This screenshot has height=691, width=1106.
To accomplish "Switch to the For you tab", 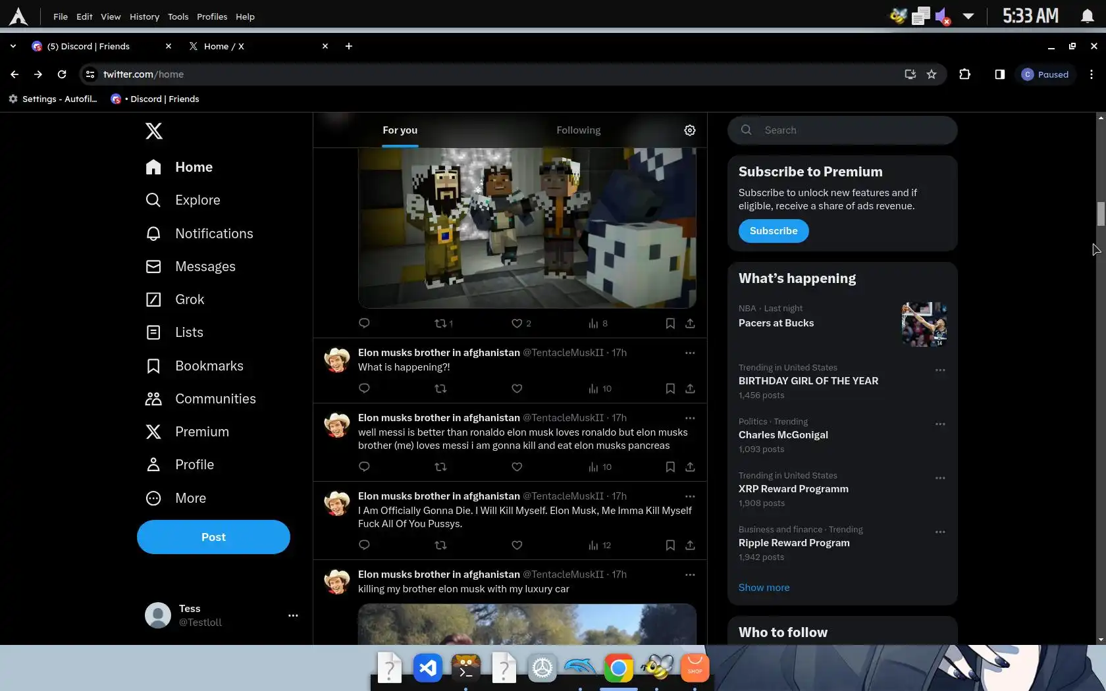I will (400, 130).
